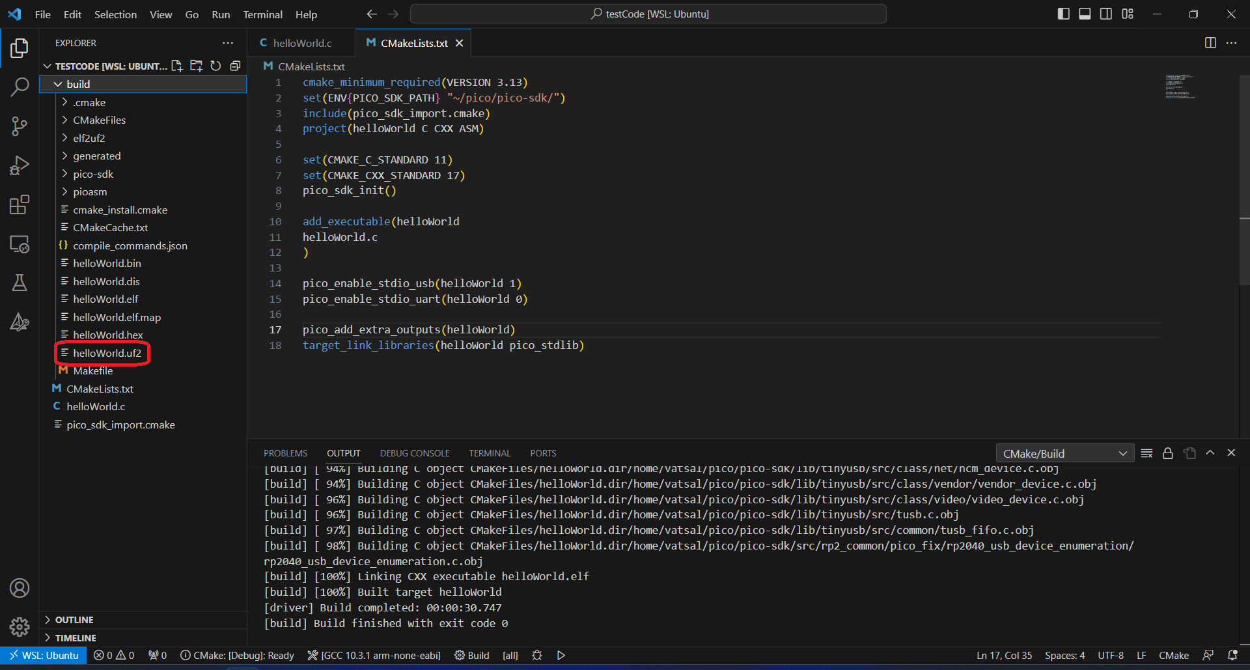Open the Search view in activity bar
The height and width of the screenshot is (670, 1250).
20,87
